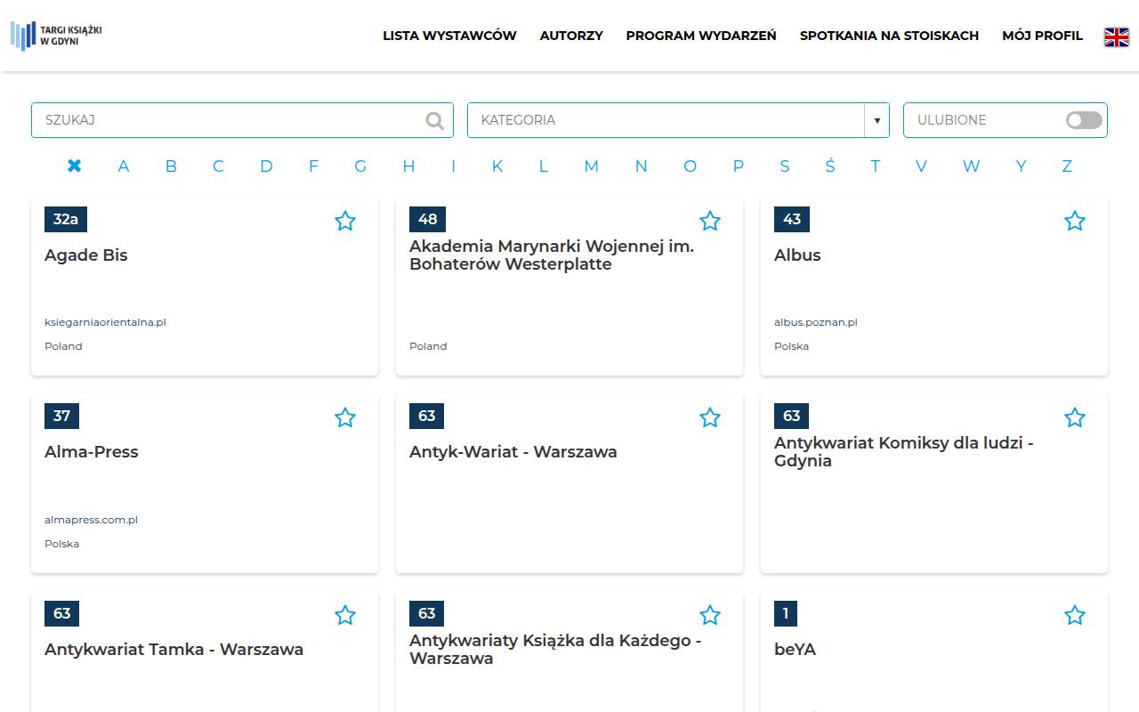Open the beYA exhibitor title
The image size is (1139, 712).
point(795,650)
